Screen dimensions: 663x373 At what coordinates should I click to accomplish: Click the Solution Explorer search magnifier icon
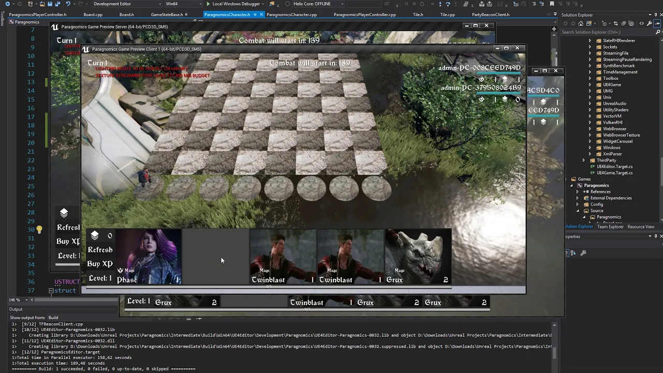pyautogui.click(x=657, y=32)
